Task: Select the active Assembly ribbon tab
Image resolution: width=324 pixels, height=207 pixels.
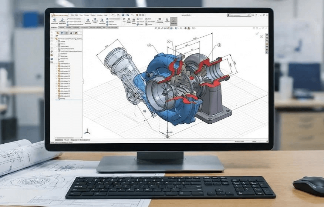Action: (54, 27)
